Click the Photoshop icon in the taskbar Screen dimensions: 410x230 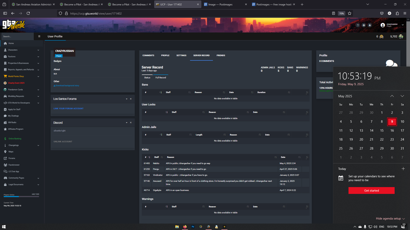193,226
